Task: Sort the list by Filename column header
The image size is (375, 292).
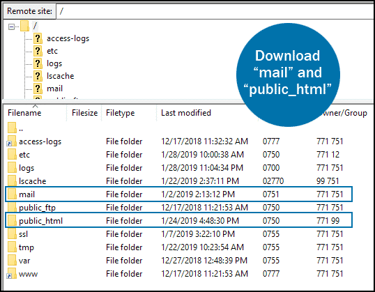Action: point(24,113)
